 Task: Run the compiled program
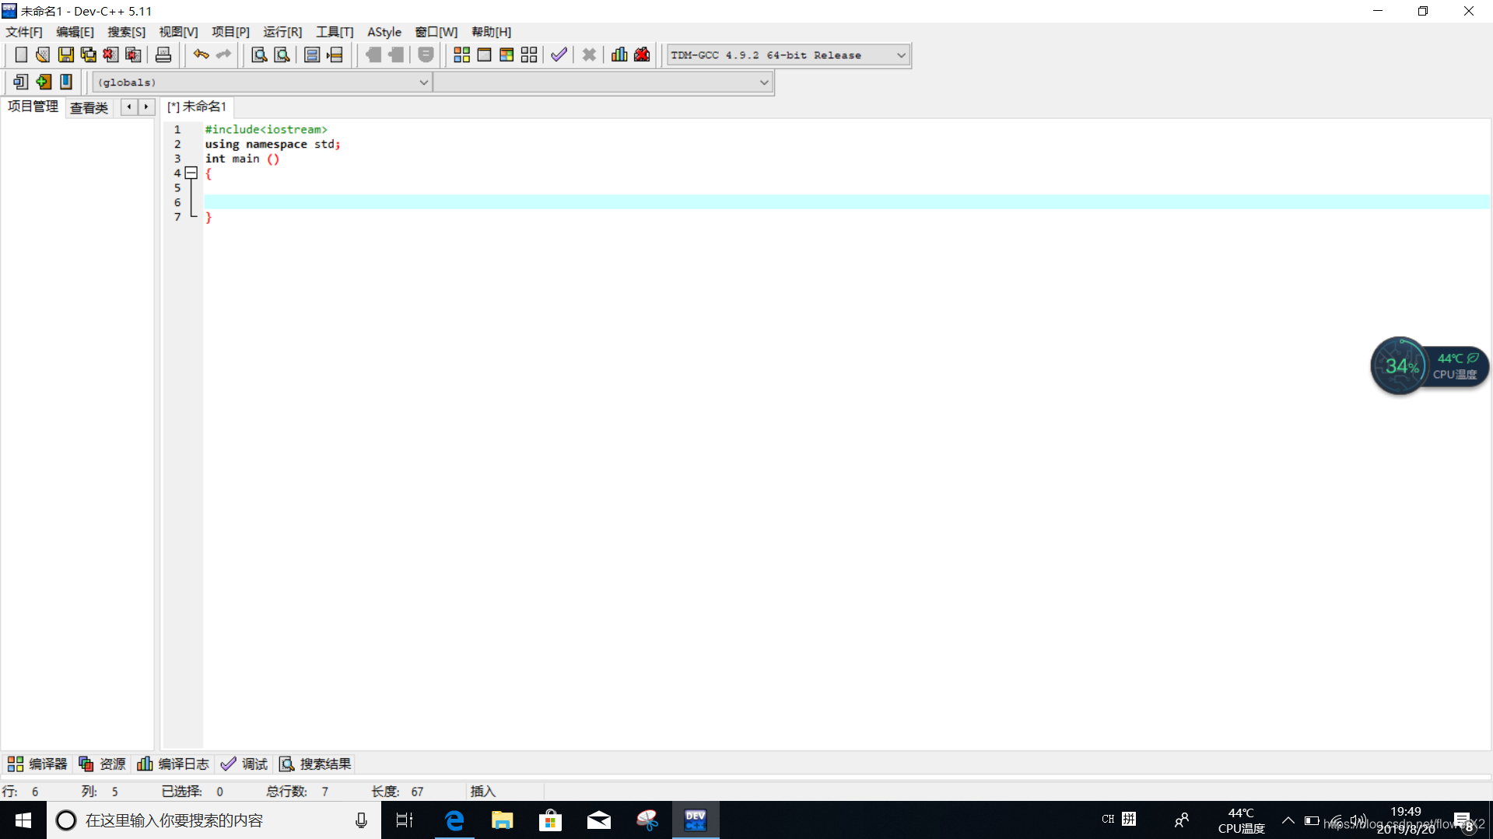484,54
